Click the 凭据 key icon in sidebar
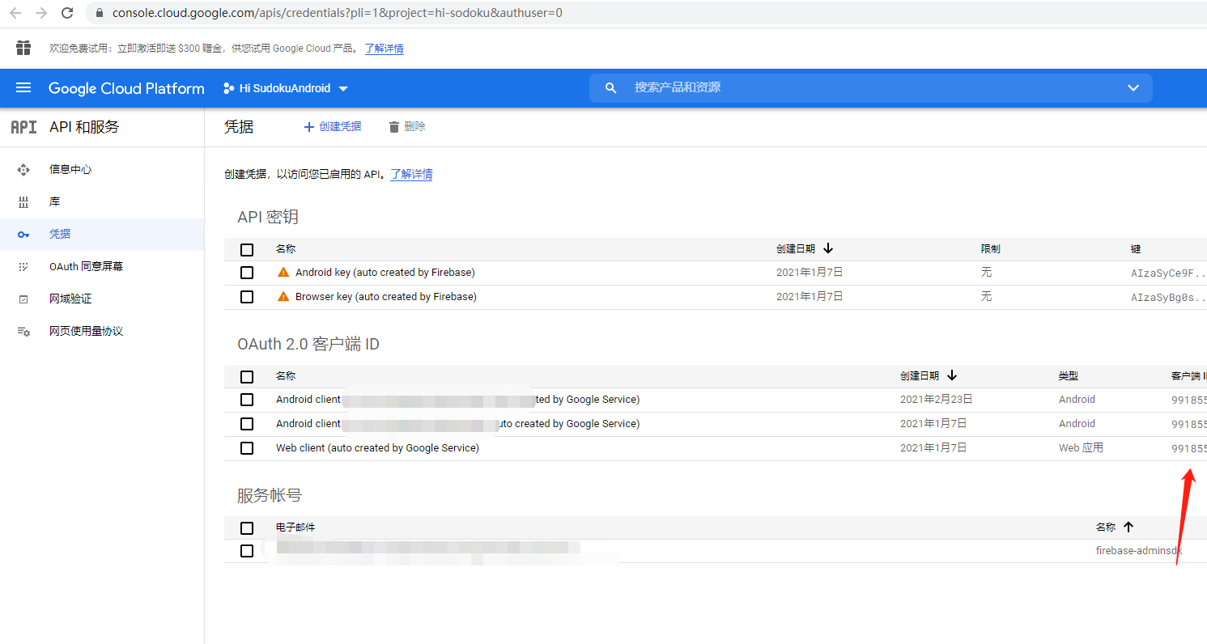1207x644 pixels. tap(23, 234)
